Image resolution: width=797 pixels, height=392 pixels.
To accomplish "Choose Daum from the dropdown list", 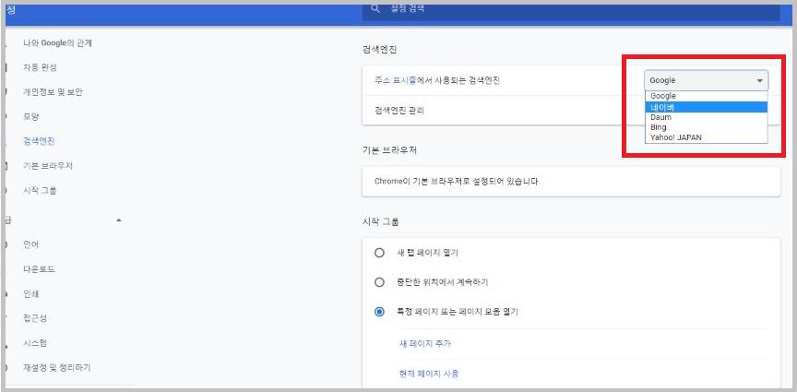I will 706,117.
